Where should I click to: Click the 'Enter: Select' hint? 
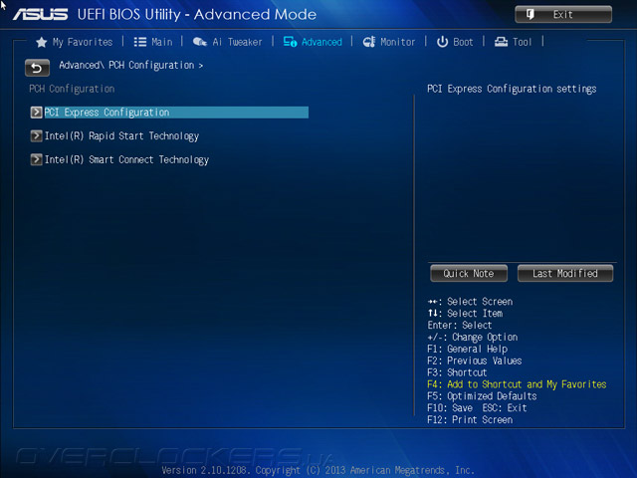click(x=460, y=326)
